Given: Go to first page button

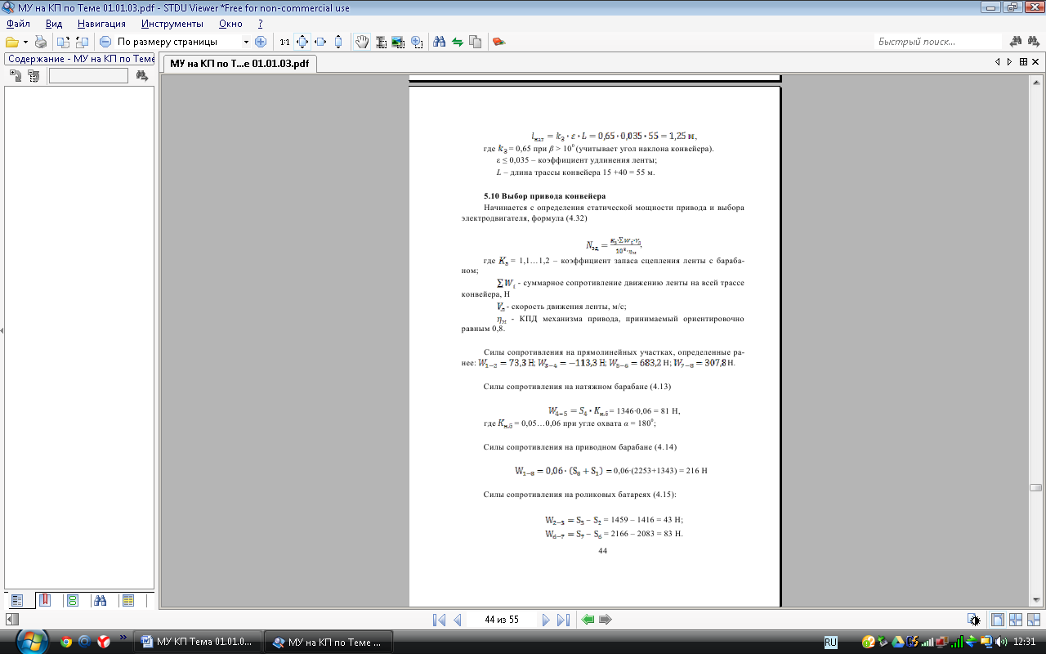Looking at the screenshot, I should click(x=439, y=620).
